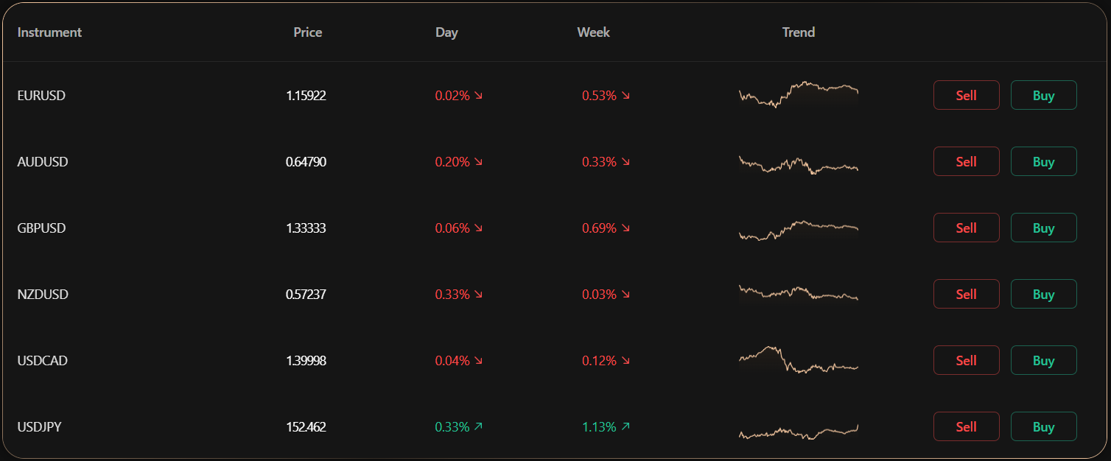The image size is (1111, 461).
Task: Click the Sell button for EURUSD
Action: coord(966,95)
